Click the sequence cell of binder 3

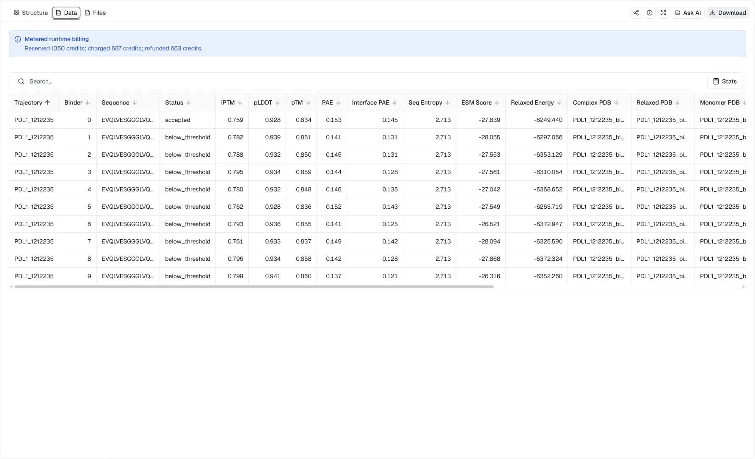coord(127,172)
